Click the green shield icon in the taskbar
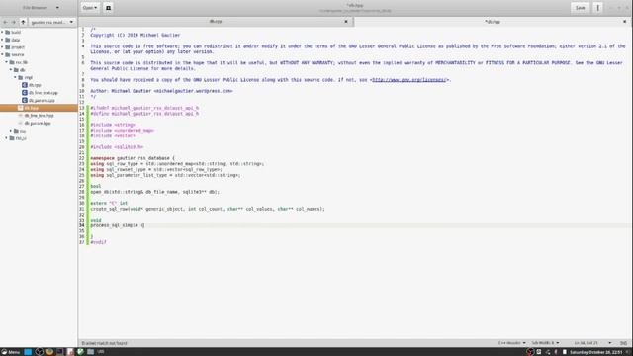Viewport: 633px width, 356px height. 80,352
